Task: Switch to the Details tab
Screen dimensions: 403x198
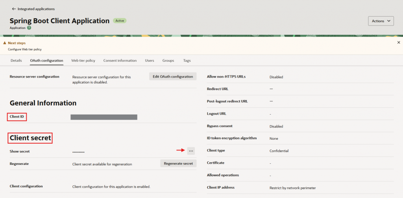Action: click(16, 61)
